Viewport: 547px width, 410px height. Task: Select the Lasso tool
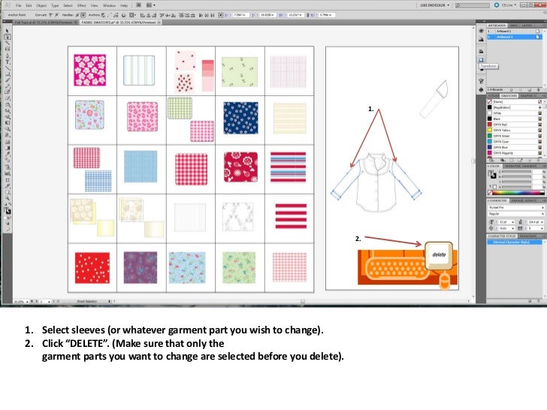tap(8, 49)
